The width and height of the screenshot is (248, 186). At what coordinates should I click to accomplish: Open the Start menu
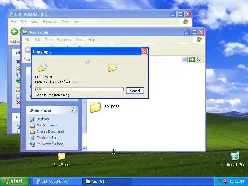point(15,181)
